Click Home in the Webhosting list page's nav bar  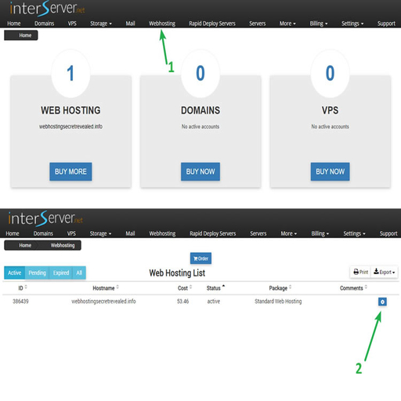(x=13, y=233)
